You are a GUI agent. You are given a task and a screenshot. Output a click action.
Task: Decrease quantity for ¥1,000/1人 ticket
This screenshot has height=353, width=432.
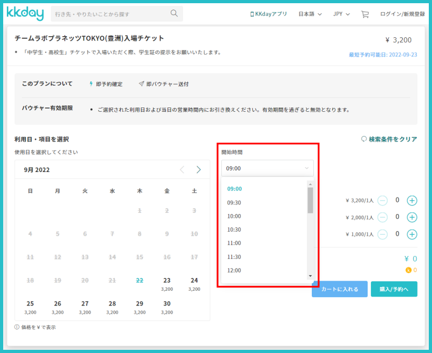(383, 234)
